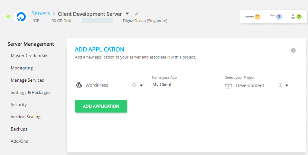Screen dimensions: 308x155
Task: Click the Select your Project label
Action: [240, 77]
